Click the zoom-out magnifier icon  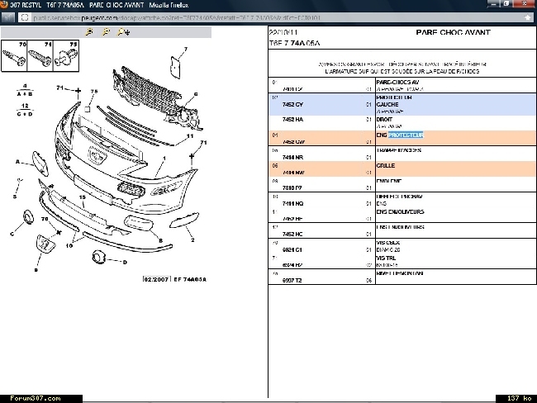107,32
